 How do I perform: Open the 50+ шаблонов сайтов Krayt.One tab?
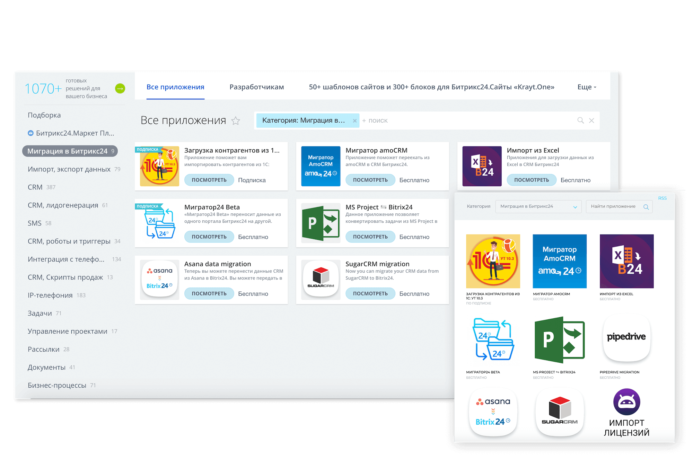pos(431,87)
